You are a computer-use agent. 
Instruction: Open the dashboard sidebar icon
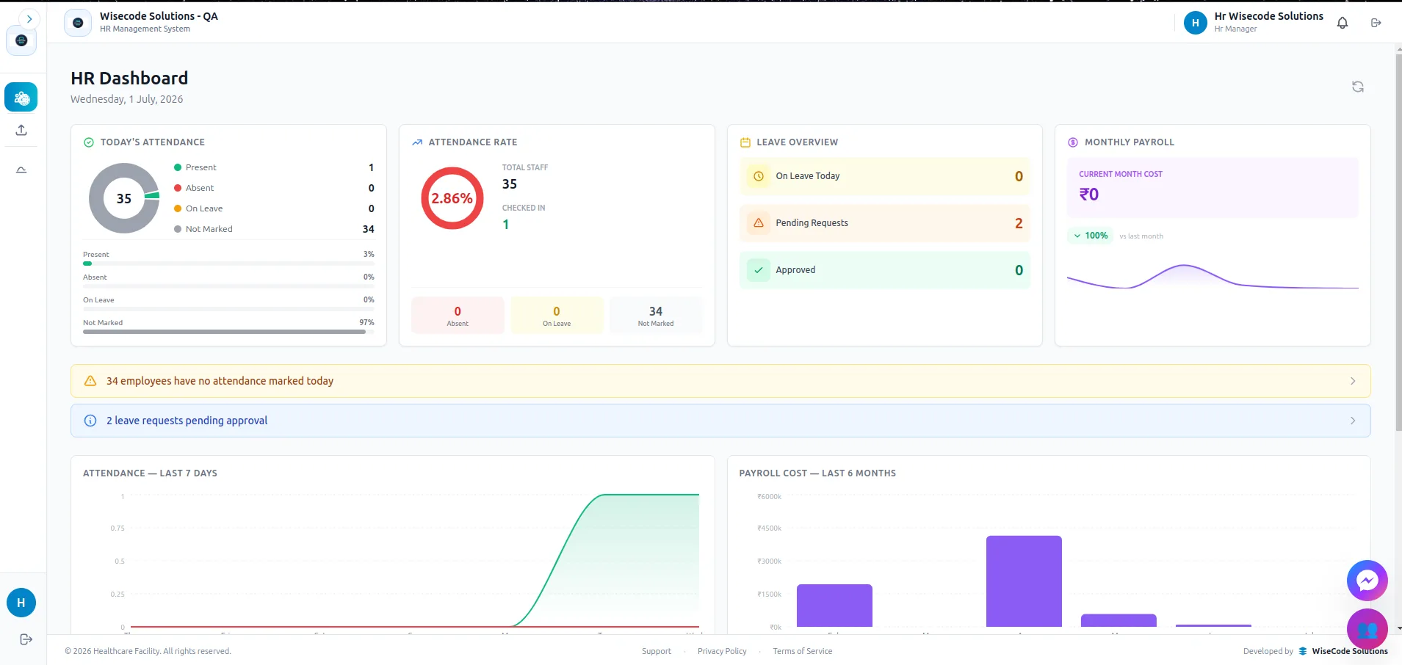(21, 97)
